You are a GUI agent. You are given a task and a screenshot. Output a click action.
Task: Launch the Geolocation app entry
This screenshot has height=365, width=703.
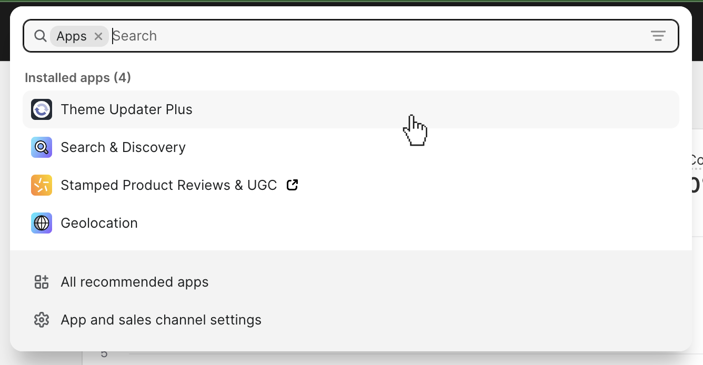(99, 223)
